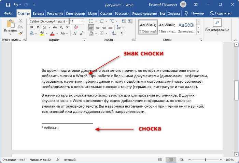The height and width of the screenshot is (163, 239).
Task: Select the Format Painter brush
Action: [x=20, y=33]
